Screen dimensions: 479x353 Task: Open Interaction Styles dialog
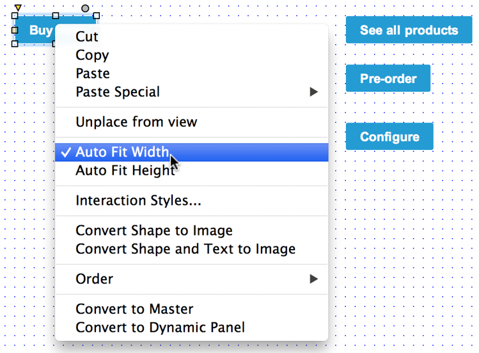click(192, 200)
